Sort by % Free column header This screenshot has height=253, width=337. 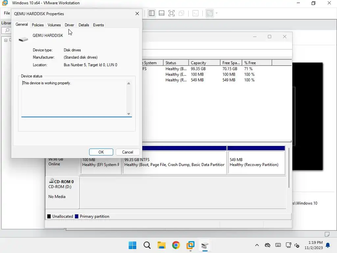pos(257,63)
